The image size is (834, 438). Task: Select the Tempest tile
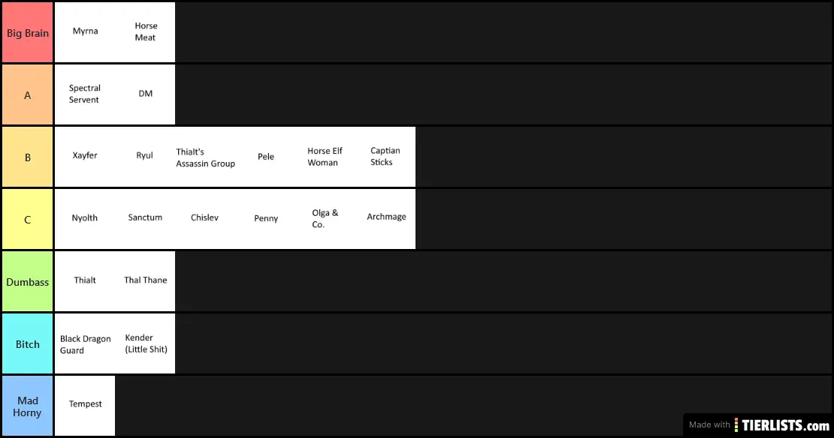pyautogui.click(x=85, y=405)
